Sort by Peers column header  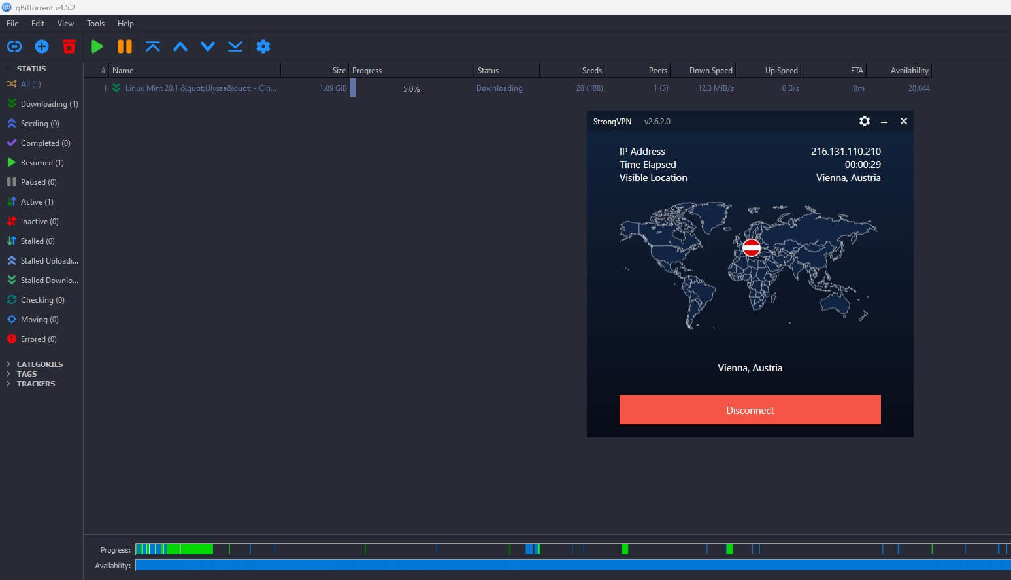637,71
